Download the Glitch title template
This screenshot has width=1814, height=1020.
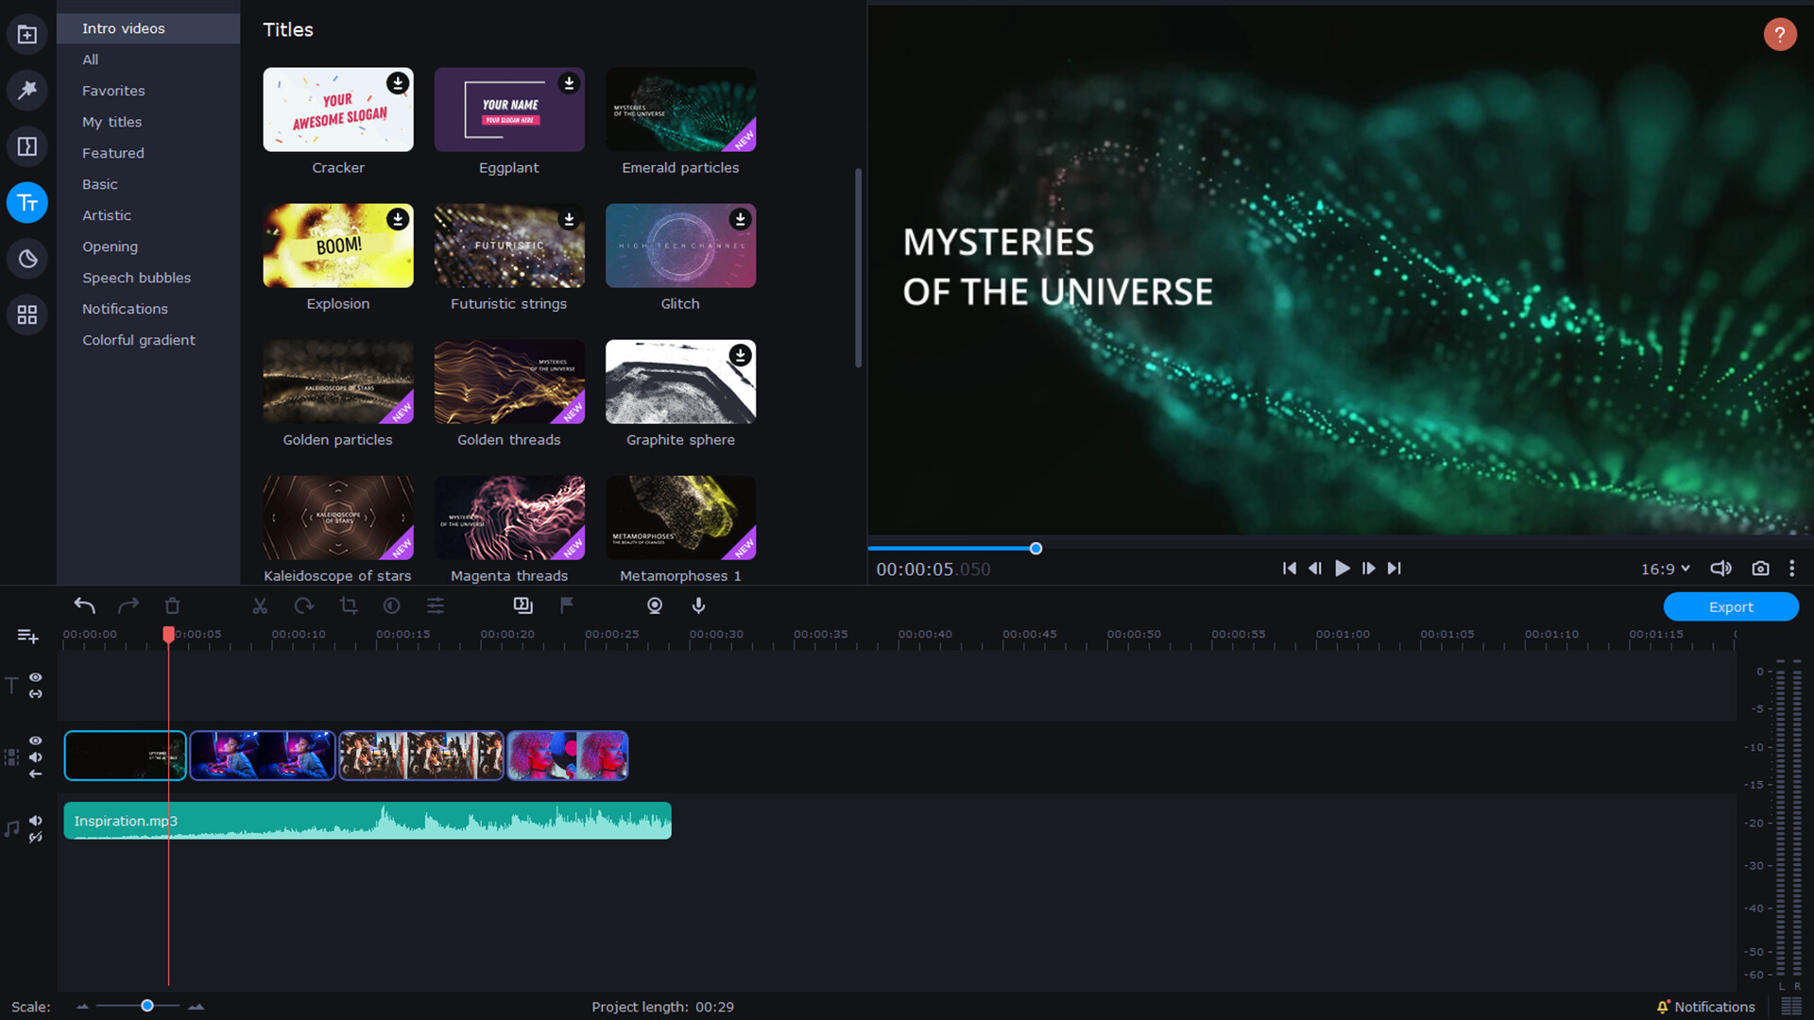pos(741,219)
